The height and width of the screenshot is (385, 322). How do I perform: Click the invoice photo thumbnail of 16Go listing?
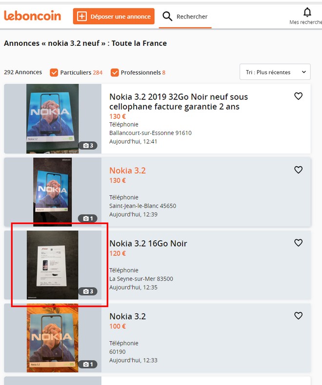coord(52,265)
